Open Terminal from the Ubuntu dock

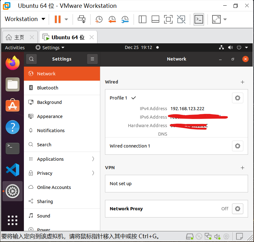point(13,148)
